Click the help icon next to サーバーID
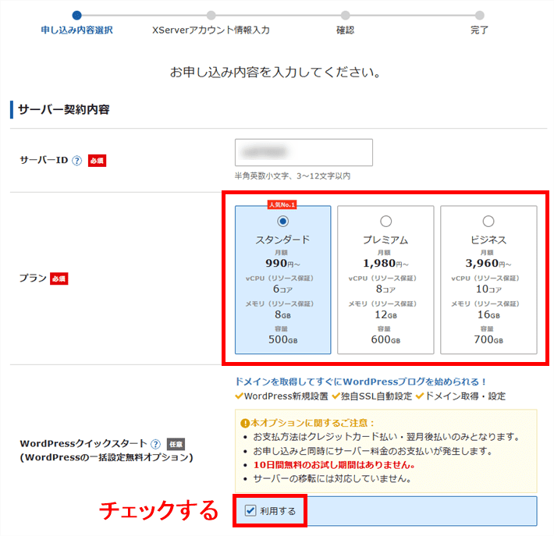Viewport: 554px width, 536px height. coord(76,160)
